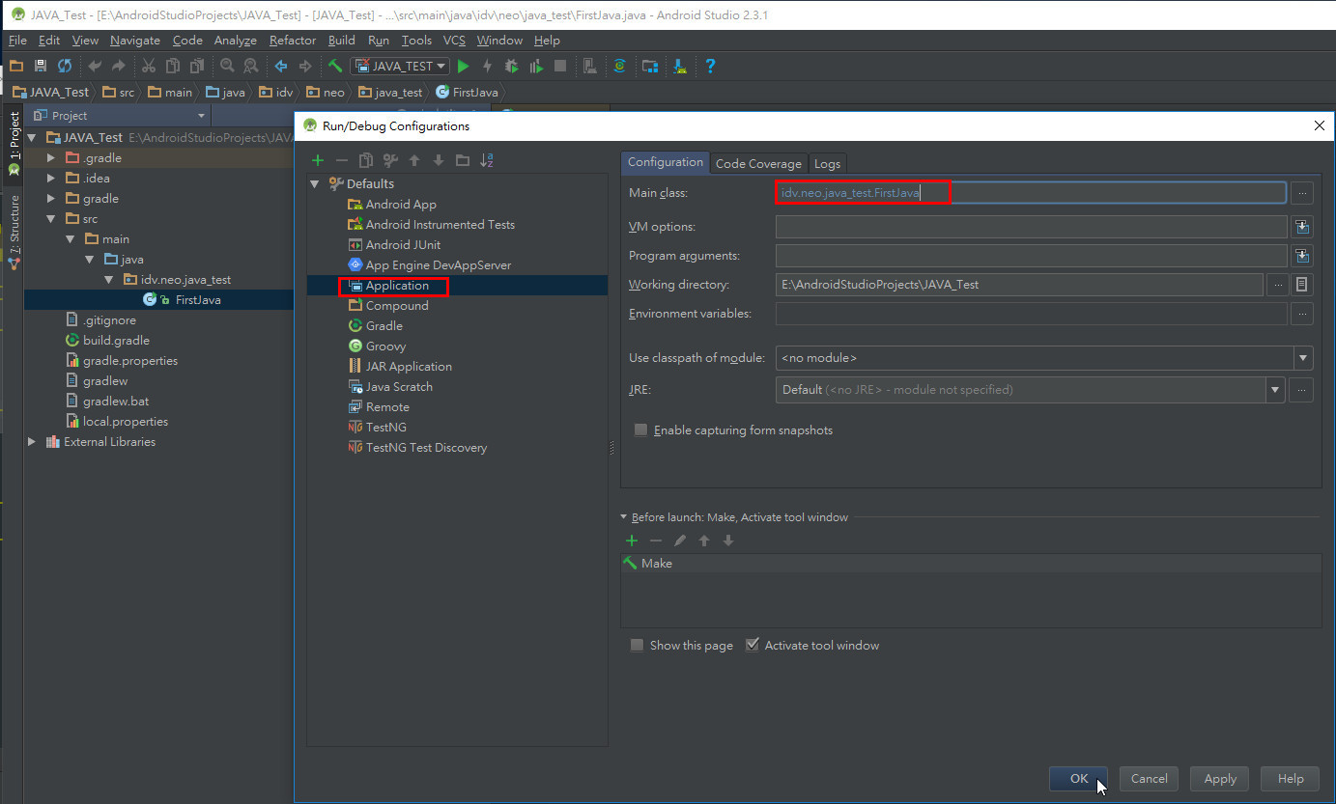Image resolution: width=1336 pixels, height=804 pixels.
Task: Click the Copy Configuration icon in dialog toolbar
Action: click(366, 160)
